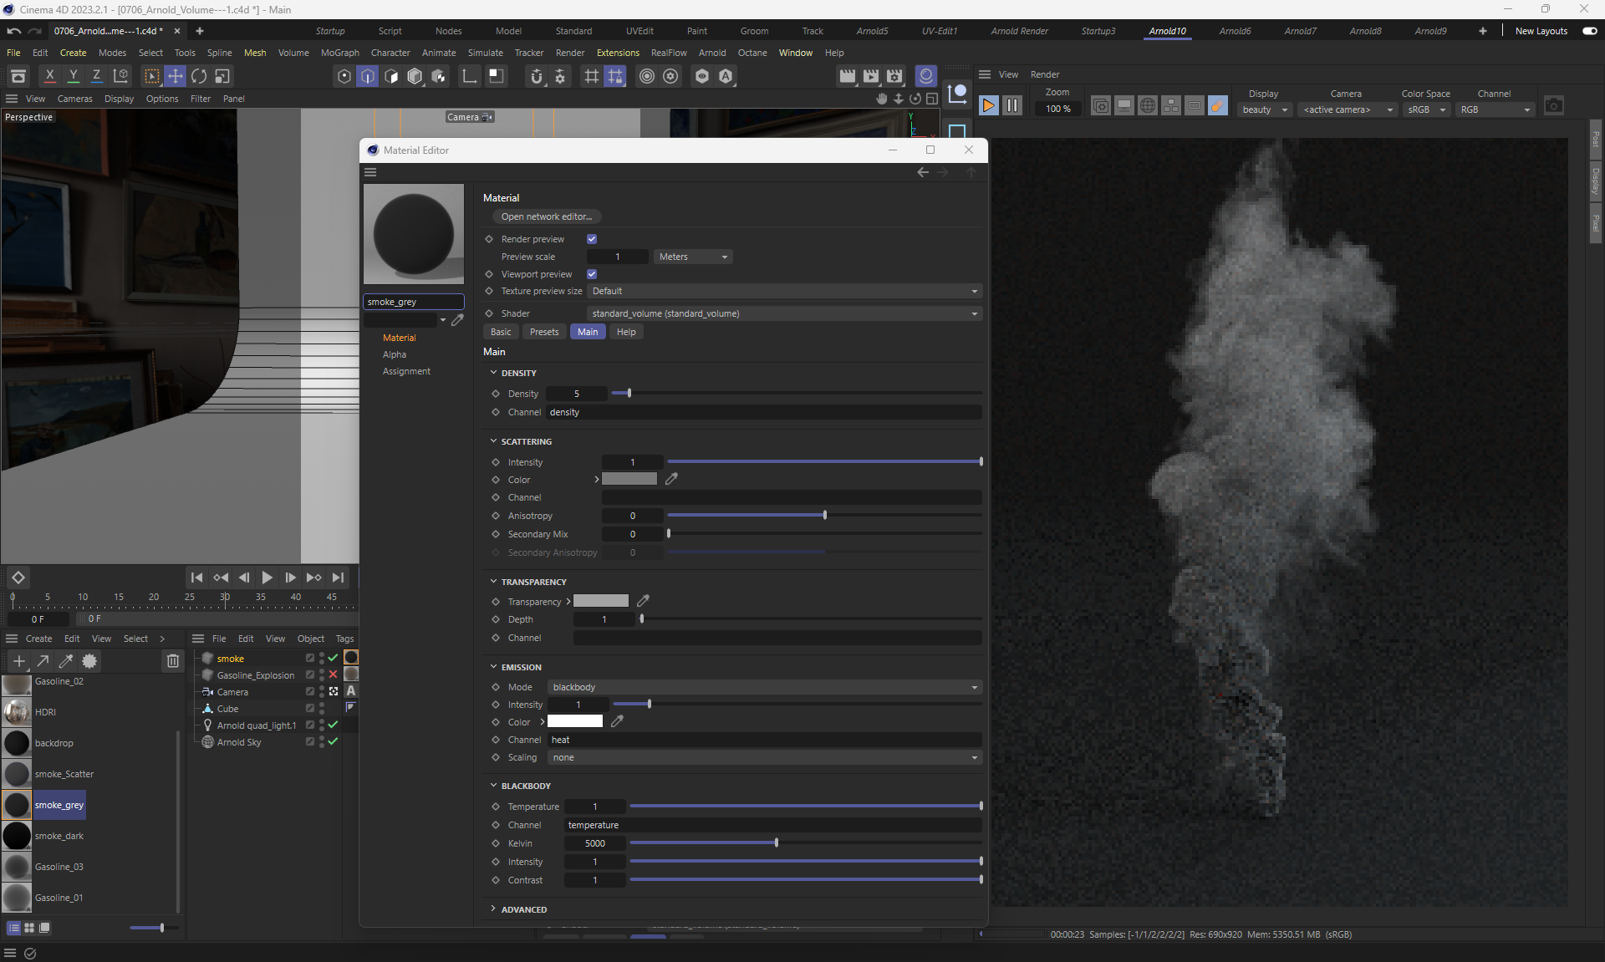1605x962 pixels.
Task: Toggle the New Layouts switch
Action: coord(1589,31)
